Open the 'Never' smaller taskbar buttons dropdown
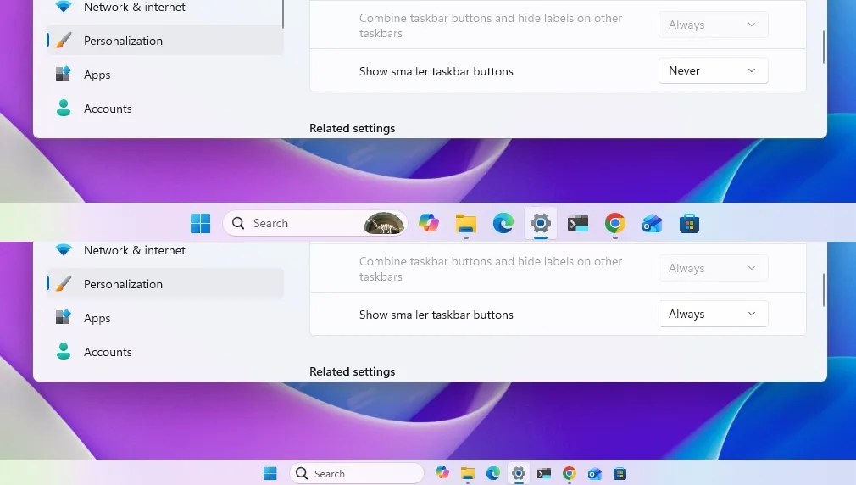The width and height of the screenshot is (856, 485). pos(713,70)
